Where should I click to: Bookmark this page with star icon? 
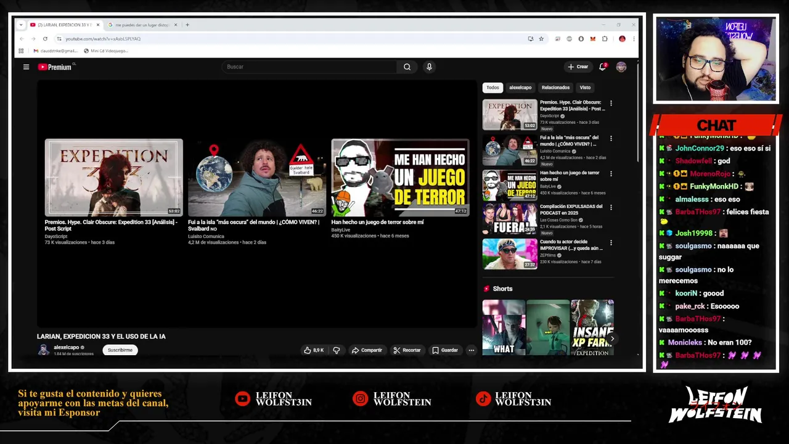click(541, 39)
